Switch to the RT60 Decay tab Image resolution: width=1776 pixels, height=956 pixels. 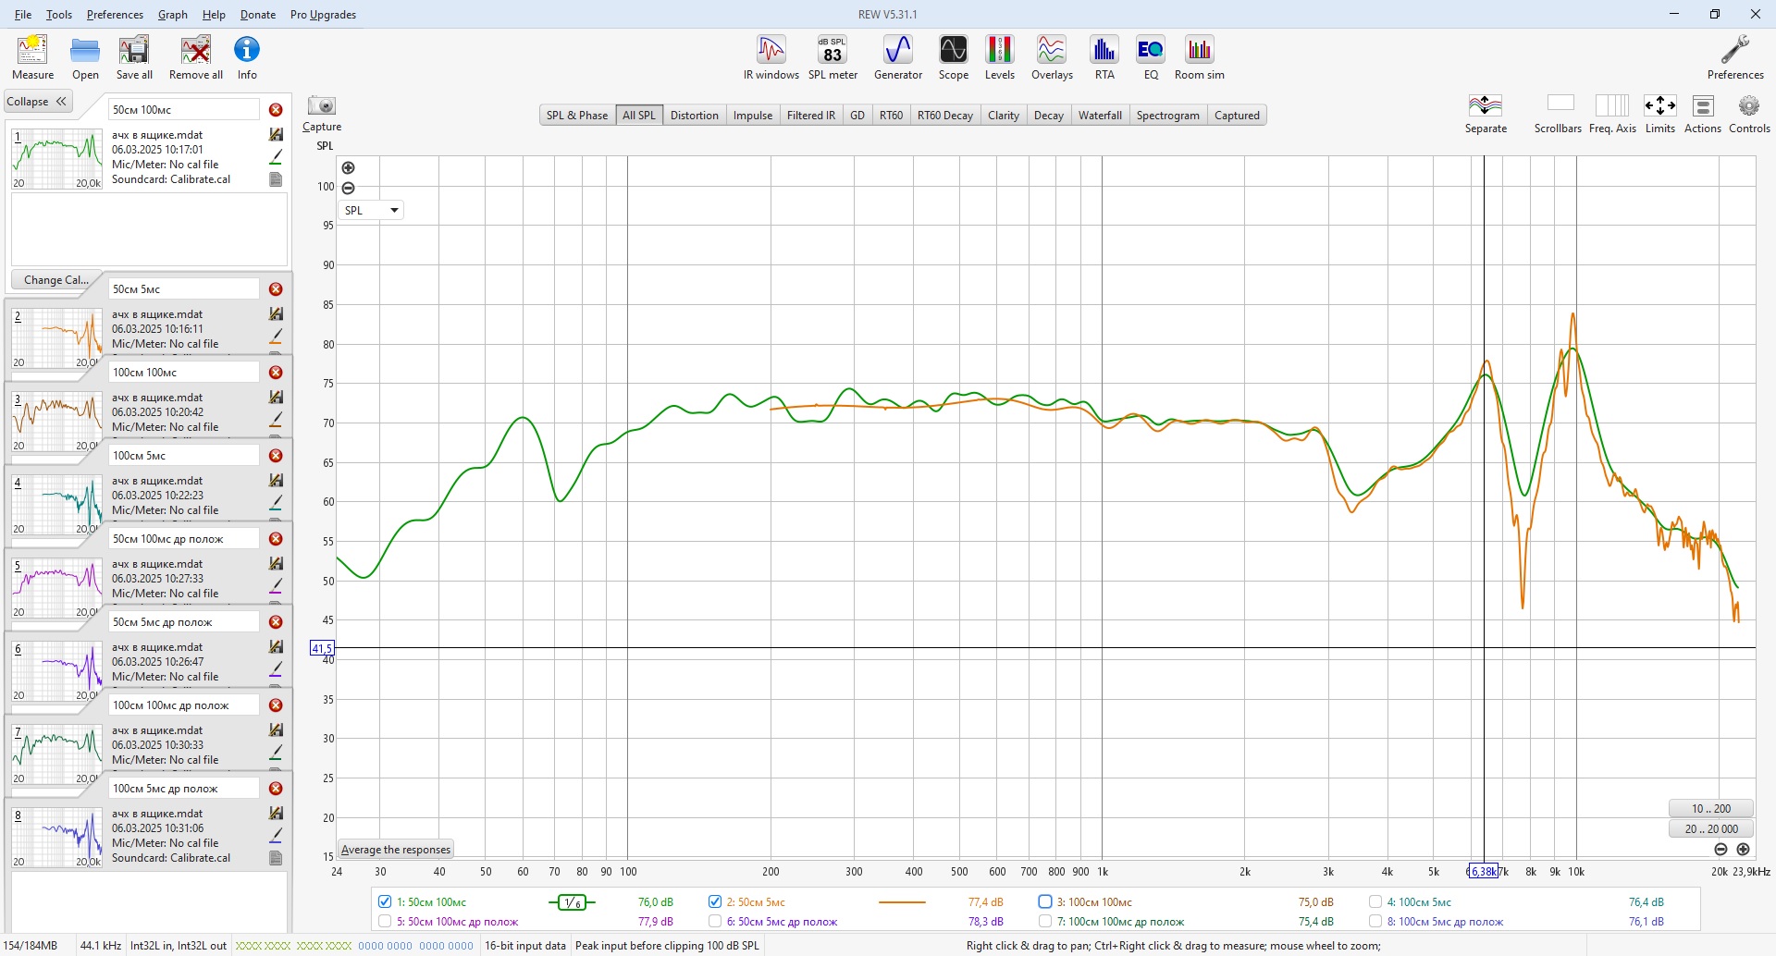tap(945, 116)
